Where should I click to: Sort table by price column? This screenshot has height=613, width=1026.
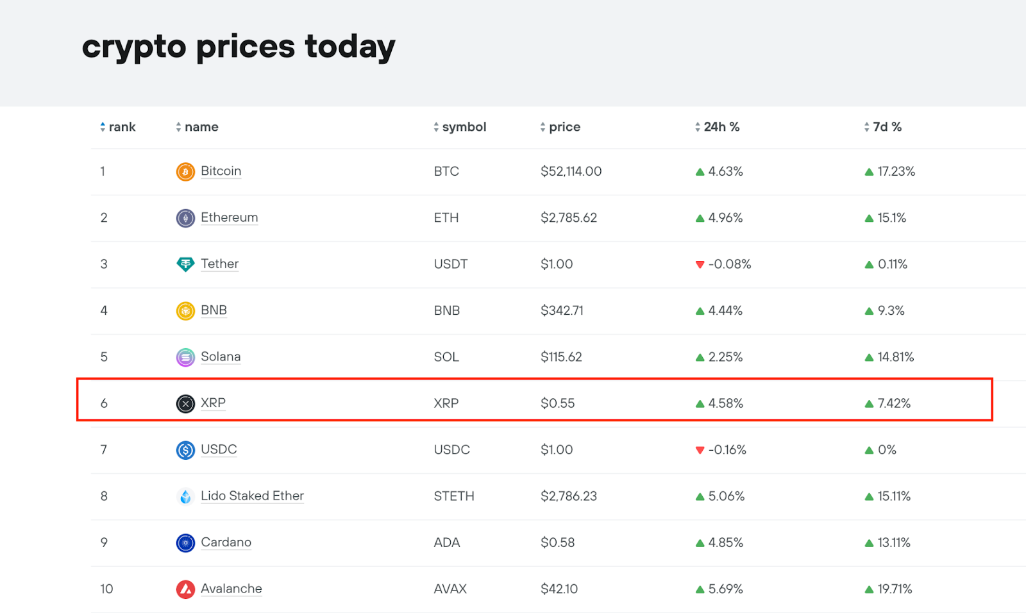point(560,127)
